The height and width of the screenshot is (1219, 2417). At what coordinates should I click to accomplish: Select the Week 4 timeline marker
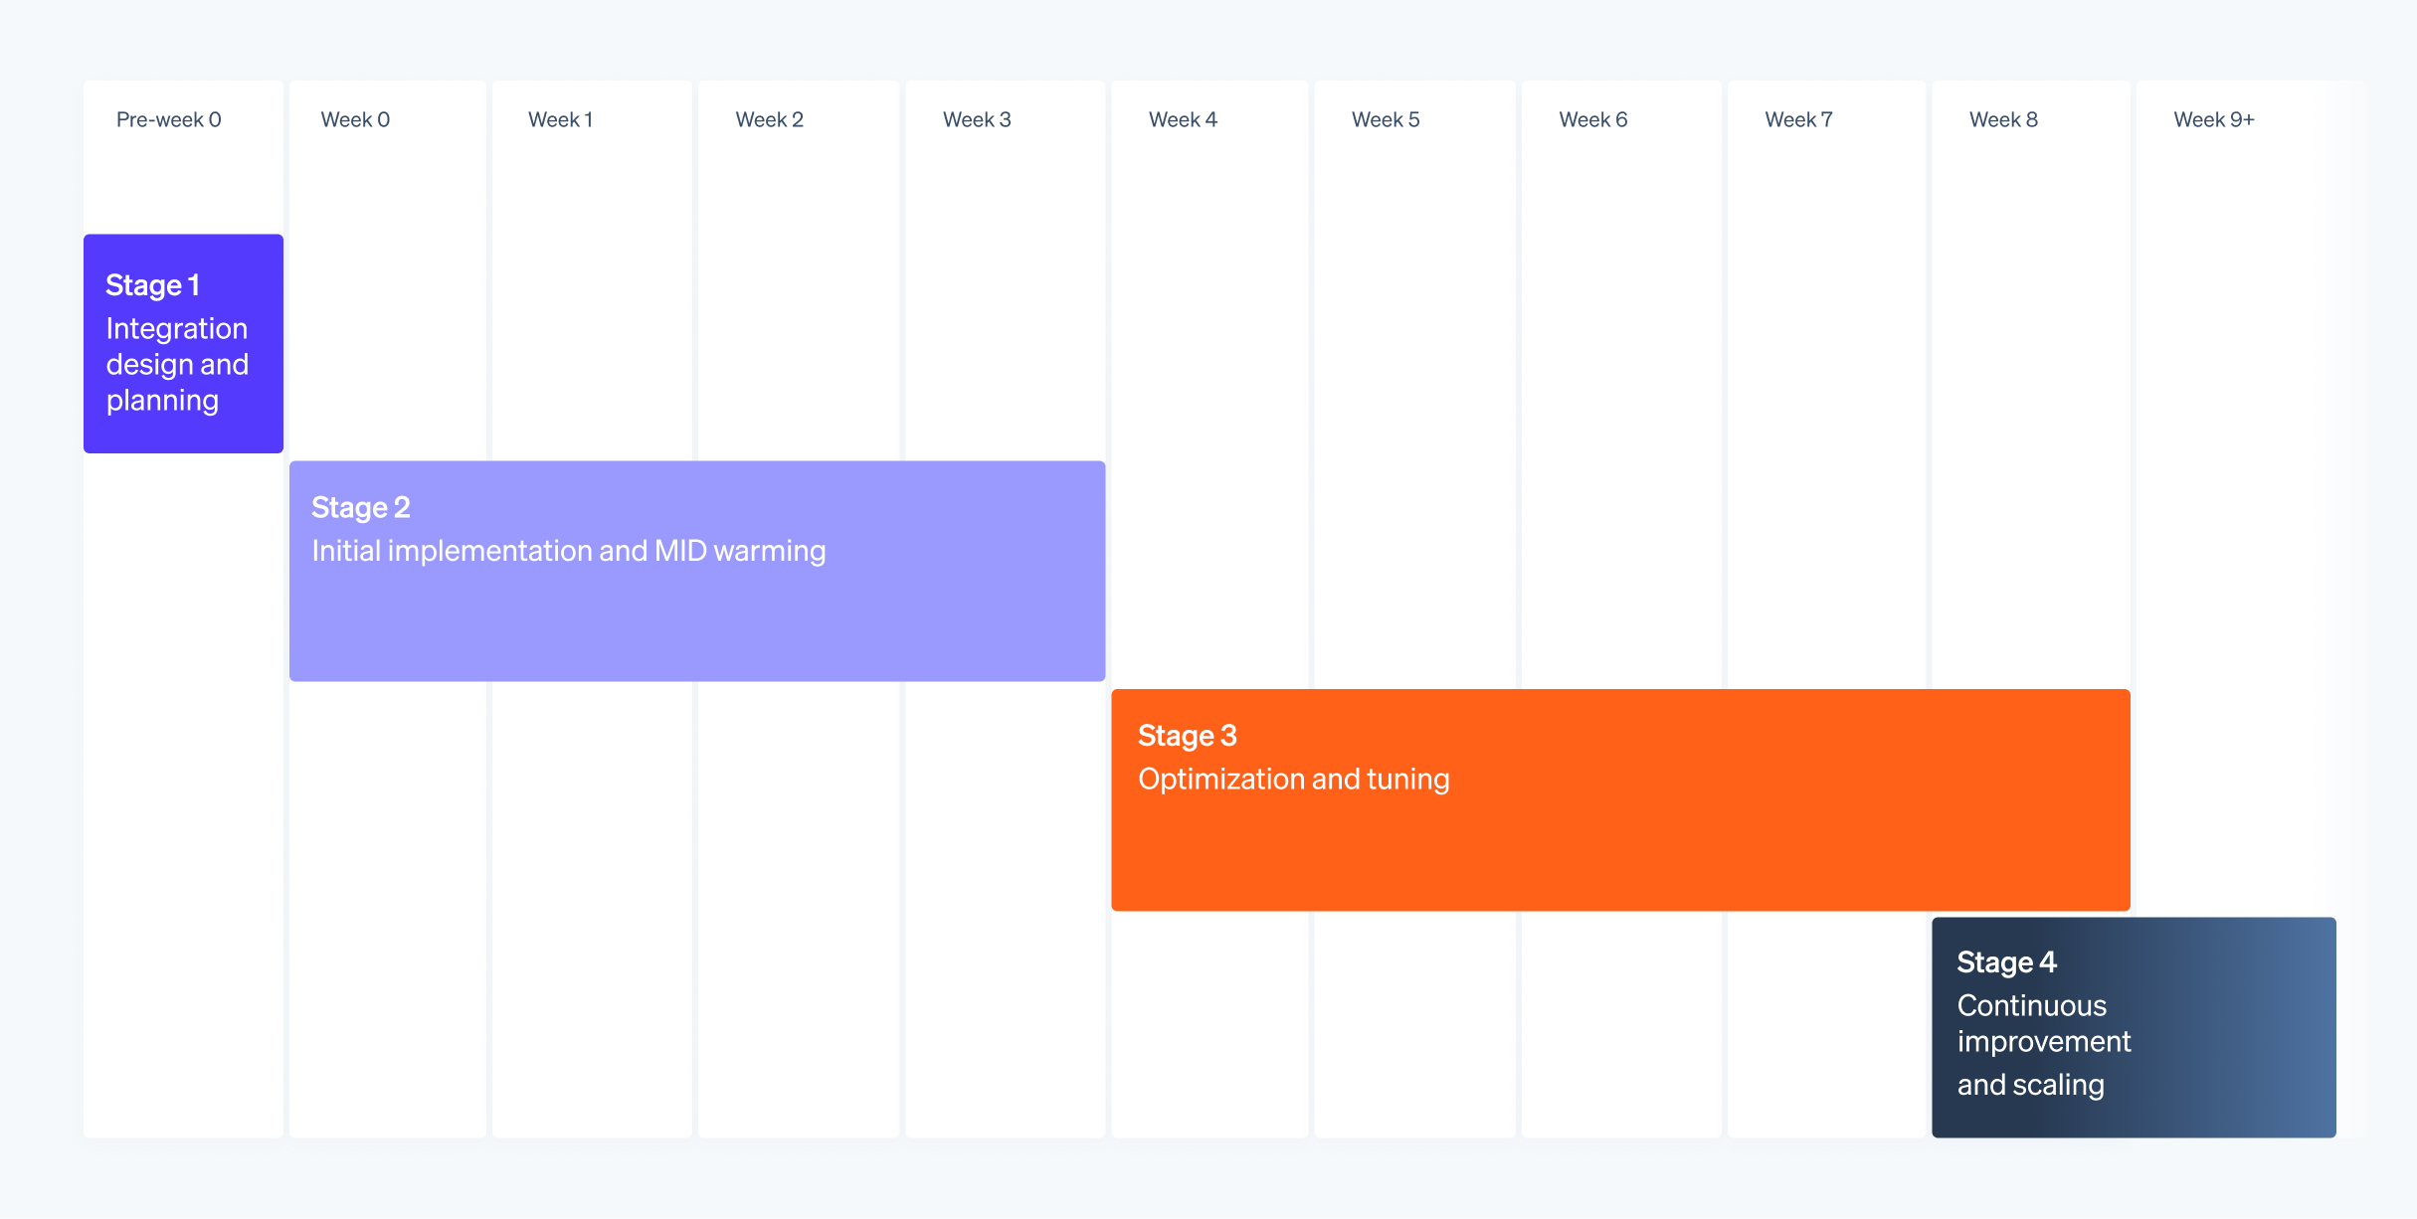(1183, 119)
